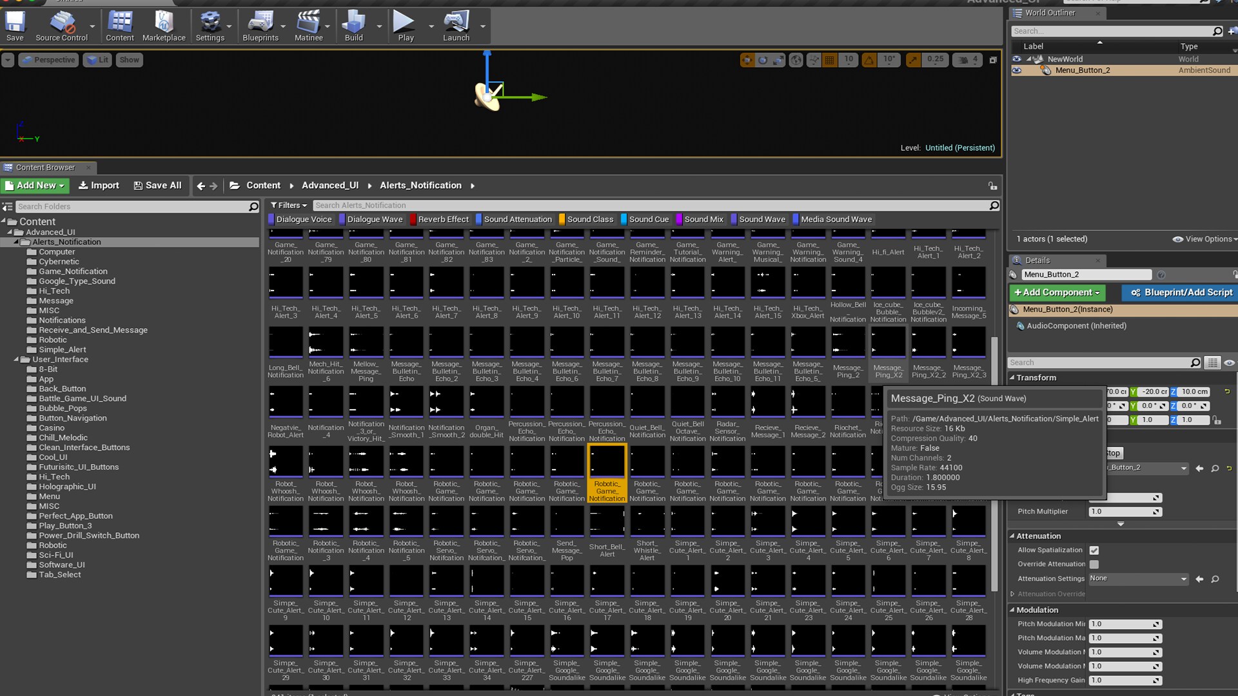This screenshot has width=1238, height=696.
Task: Select the Details panel tab
Action: pos(1037,260)
